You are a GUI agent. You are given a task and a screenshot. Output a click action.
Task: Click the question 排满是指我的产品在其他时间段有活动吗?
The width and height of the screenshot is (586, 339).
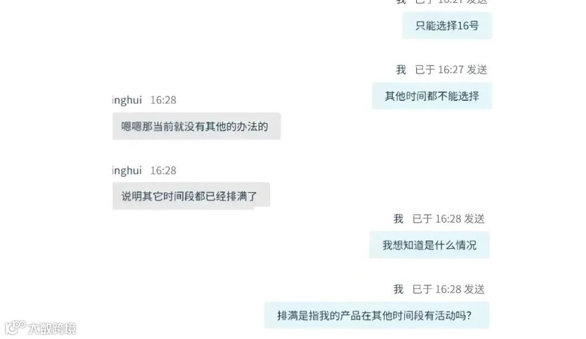coord(377,316)
